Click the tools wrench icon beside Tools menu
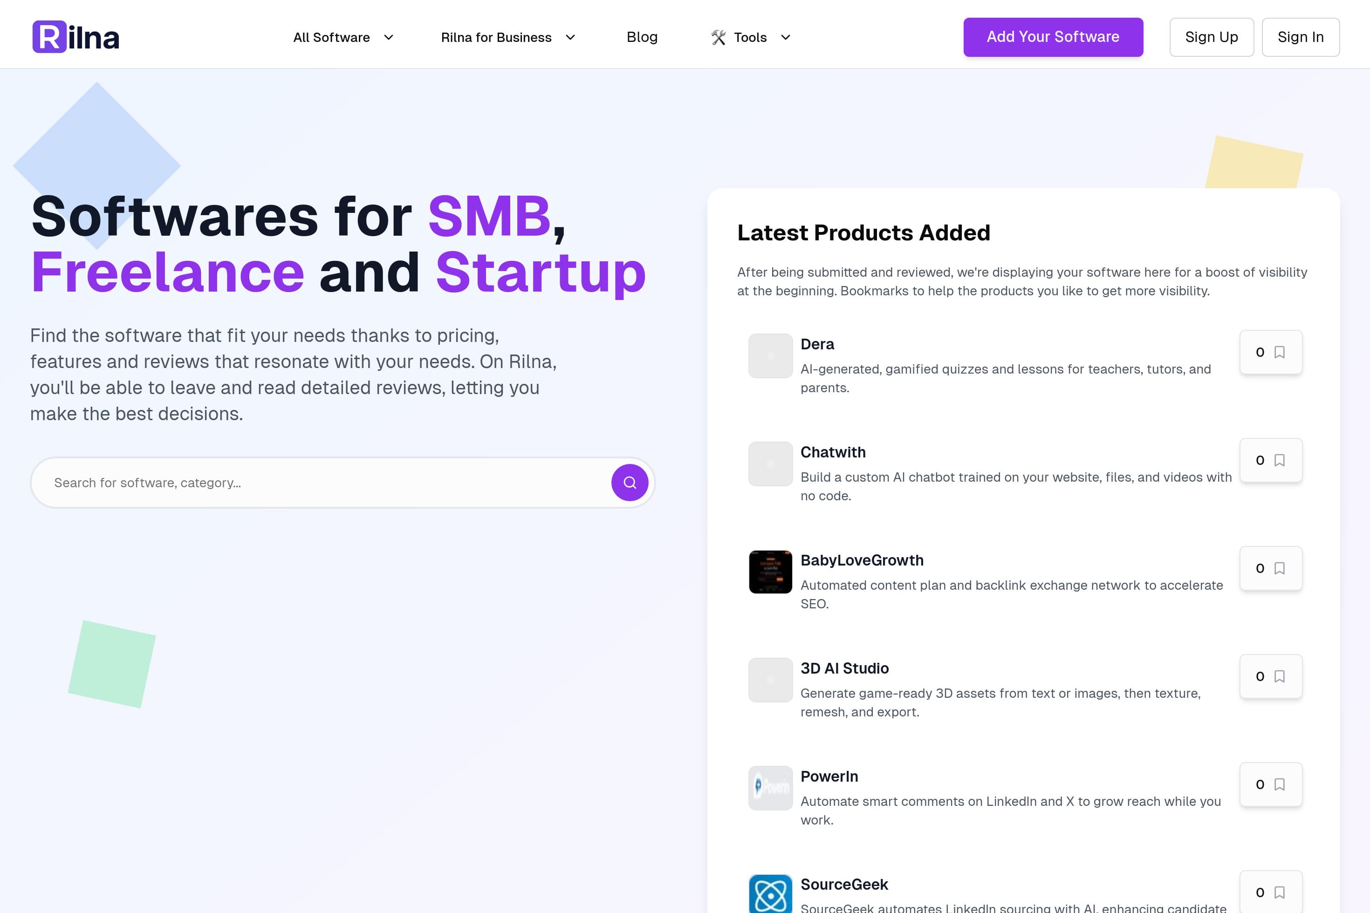This screenshot has width=1370, height=913. (718, 37)
